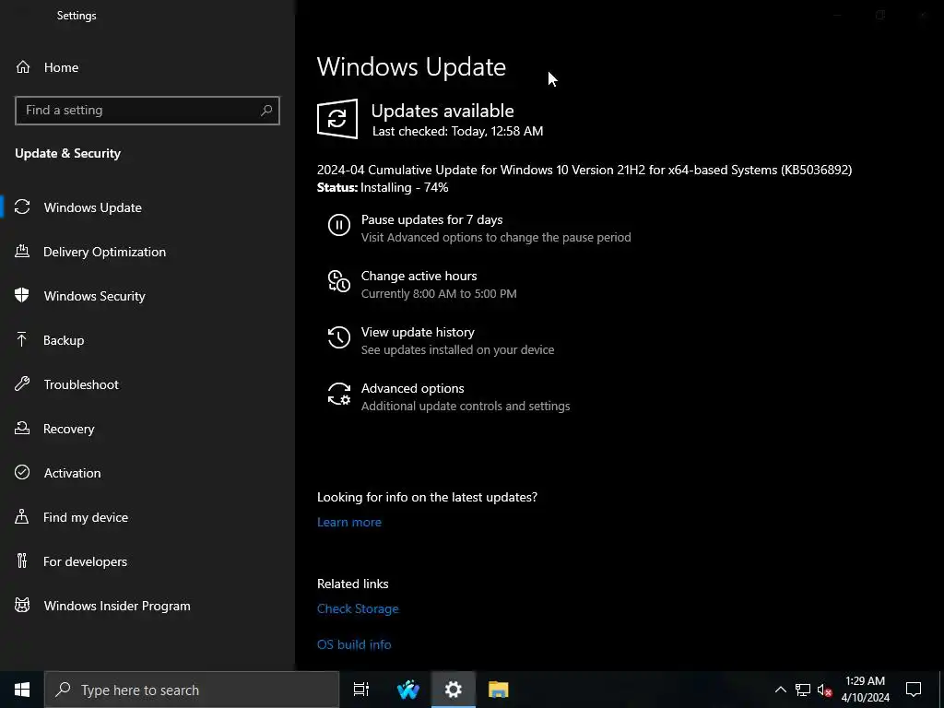Click the Home icon in Settings sidebar
Image resolution: width=944 pixels, height=708 pixels.
pyautogui.click(x=23, y=66)
